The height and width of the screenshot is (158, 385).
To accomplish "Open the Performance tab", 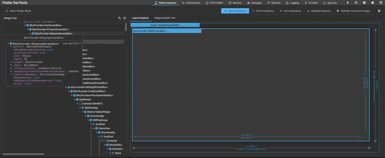I will pos(191,3).
